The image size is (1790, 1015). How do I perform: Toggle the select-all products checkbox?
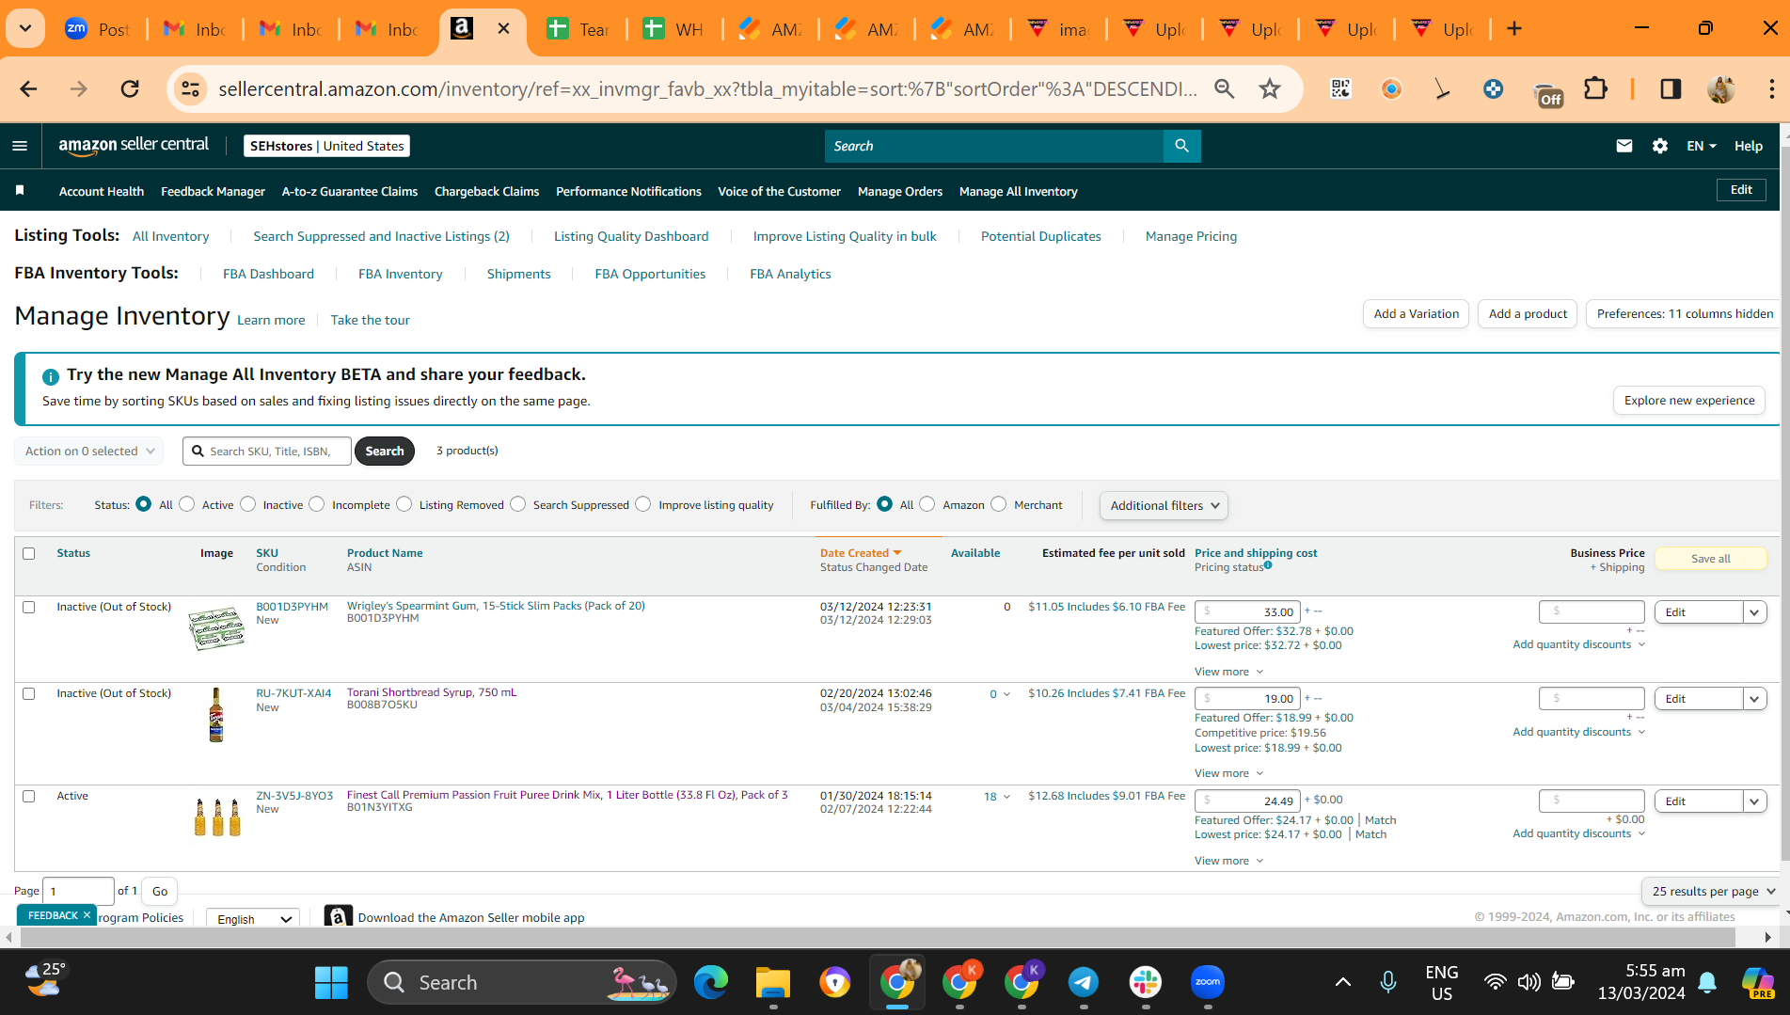coord(29,553)
